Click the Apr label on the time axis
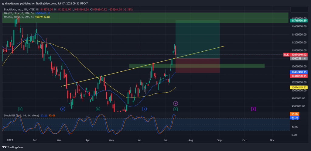The image size is (311, 151). [87, 140]
